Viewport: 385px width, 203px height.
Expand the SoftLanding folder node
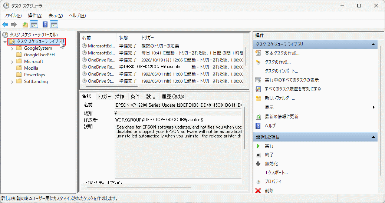pos(12,82)
